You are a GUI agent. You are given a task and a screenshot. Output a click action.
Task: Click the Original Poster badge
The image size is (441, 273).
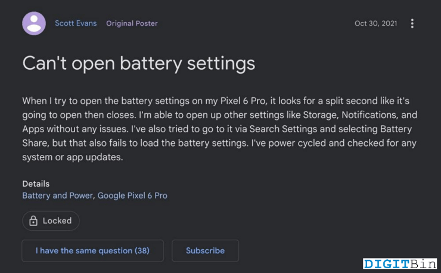tap(132, 23)
